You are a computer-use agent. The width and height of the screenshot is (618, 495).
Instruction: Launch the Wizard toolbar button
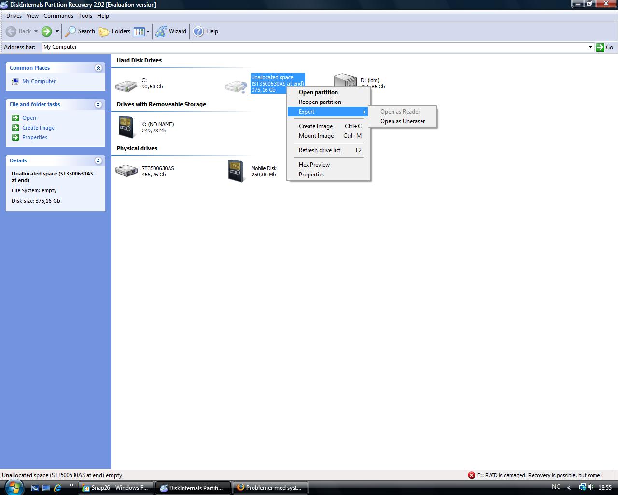coord(171,31)
